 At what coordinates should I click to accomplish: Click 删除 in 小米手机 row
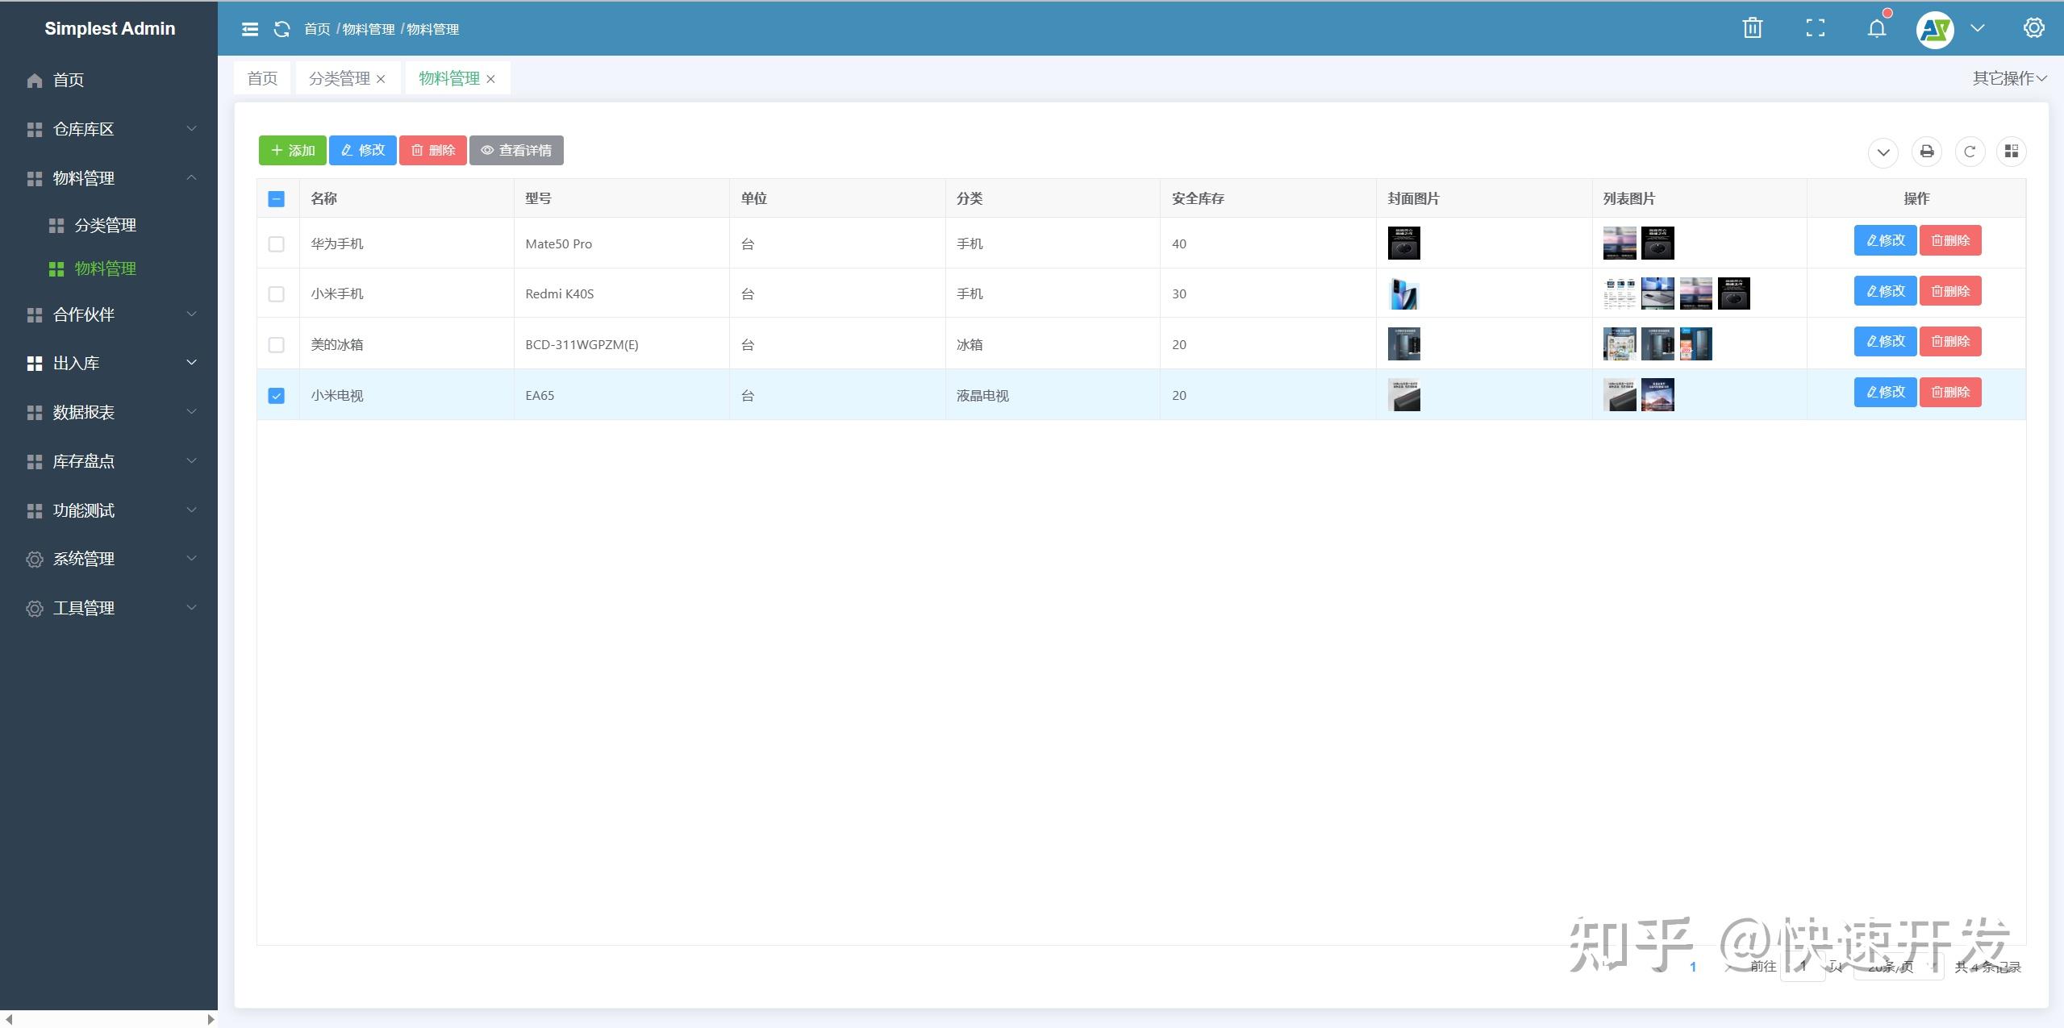click(x=1950, y=291)
